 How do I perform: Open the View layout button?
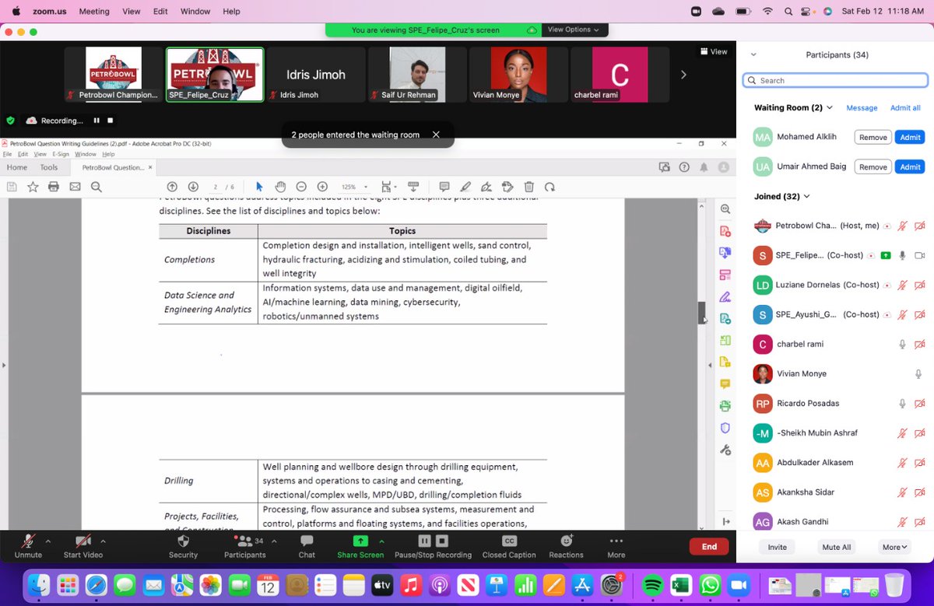pos(714,51)
